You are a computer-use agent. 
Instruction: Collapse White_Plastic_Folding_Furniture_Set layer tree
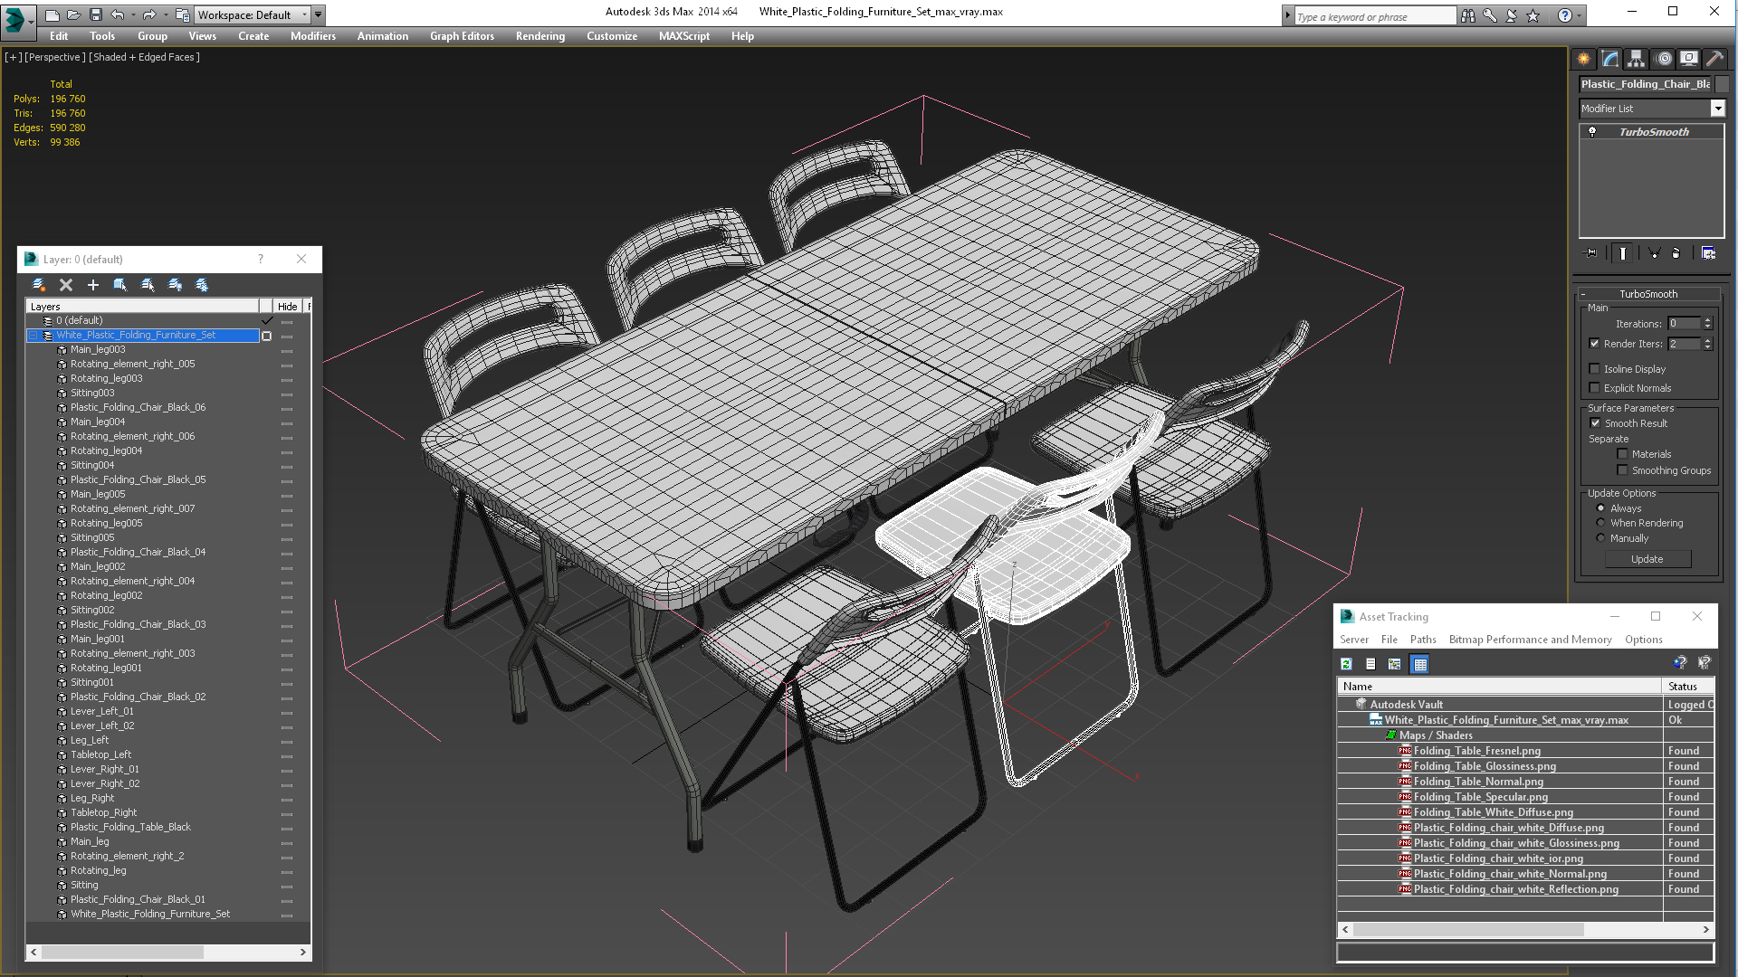[33, 336]
